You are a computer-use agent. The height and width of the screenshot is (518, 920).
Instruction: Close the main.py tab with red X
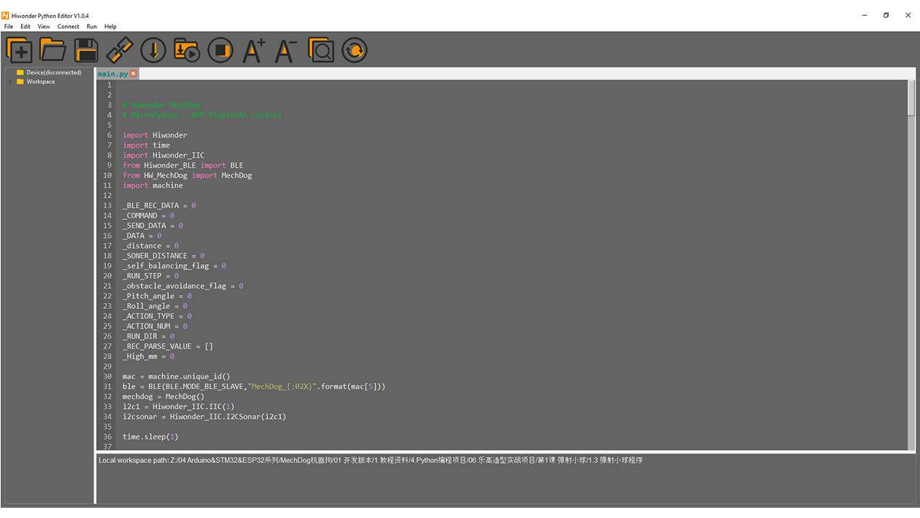click(x=133, y=74)
